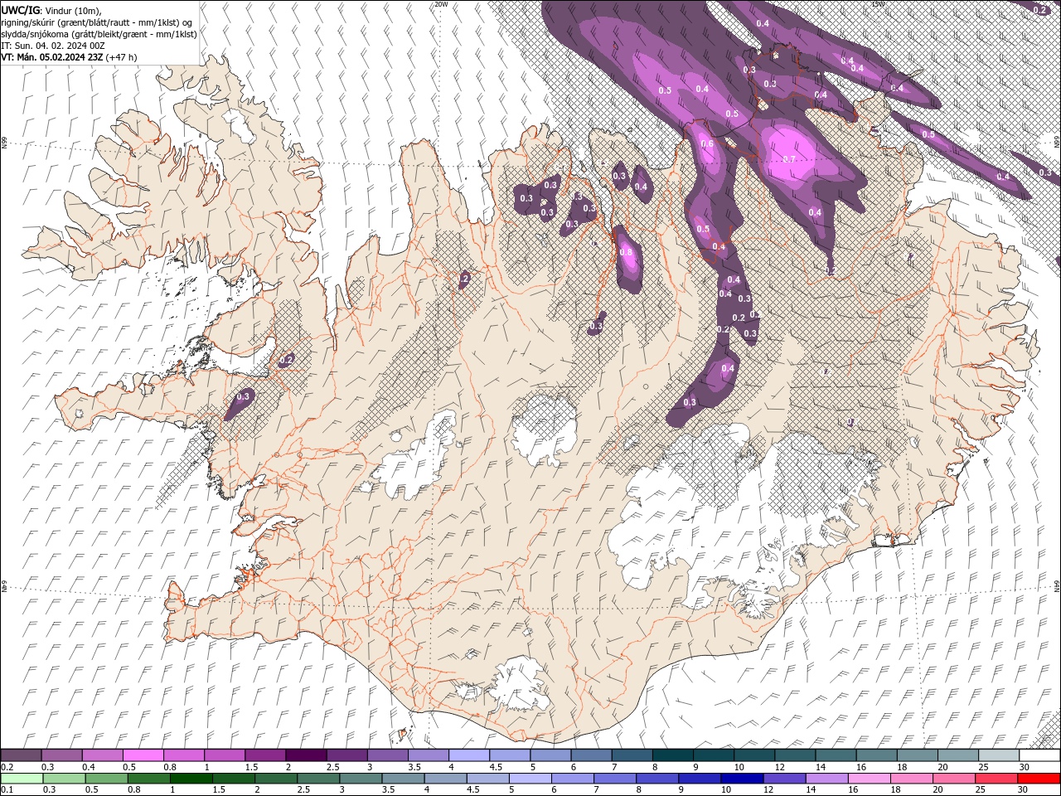Screen dimensions: 1061x796
Task: Select the 25 pale grey swatch in the upper legend
Action: pos(997,755)
